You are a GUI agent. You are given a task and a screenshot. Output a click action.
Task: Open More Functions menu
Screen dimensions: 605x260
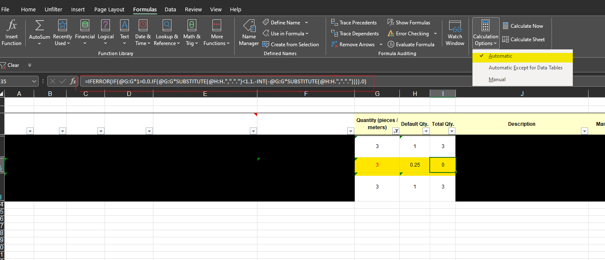217,33
